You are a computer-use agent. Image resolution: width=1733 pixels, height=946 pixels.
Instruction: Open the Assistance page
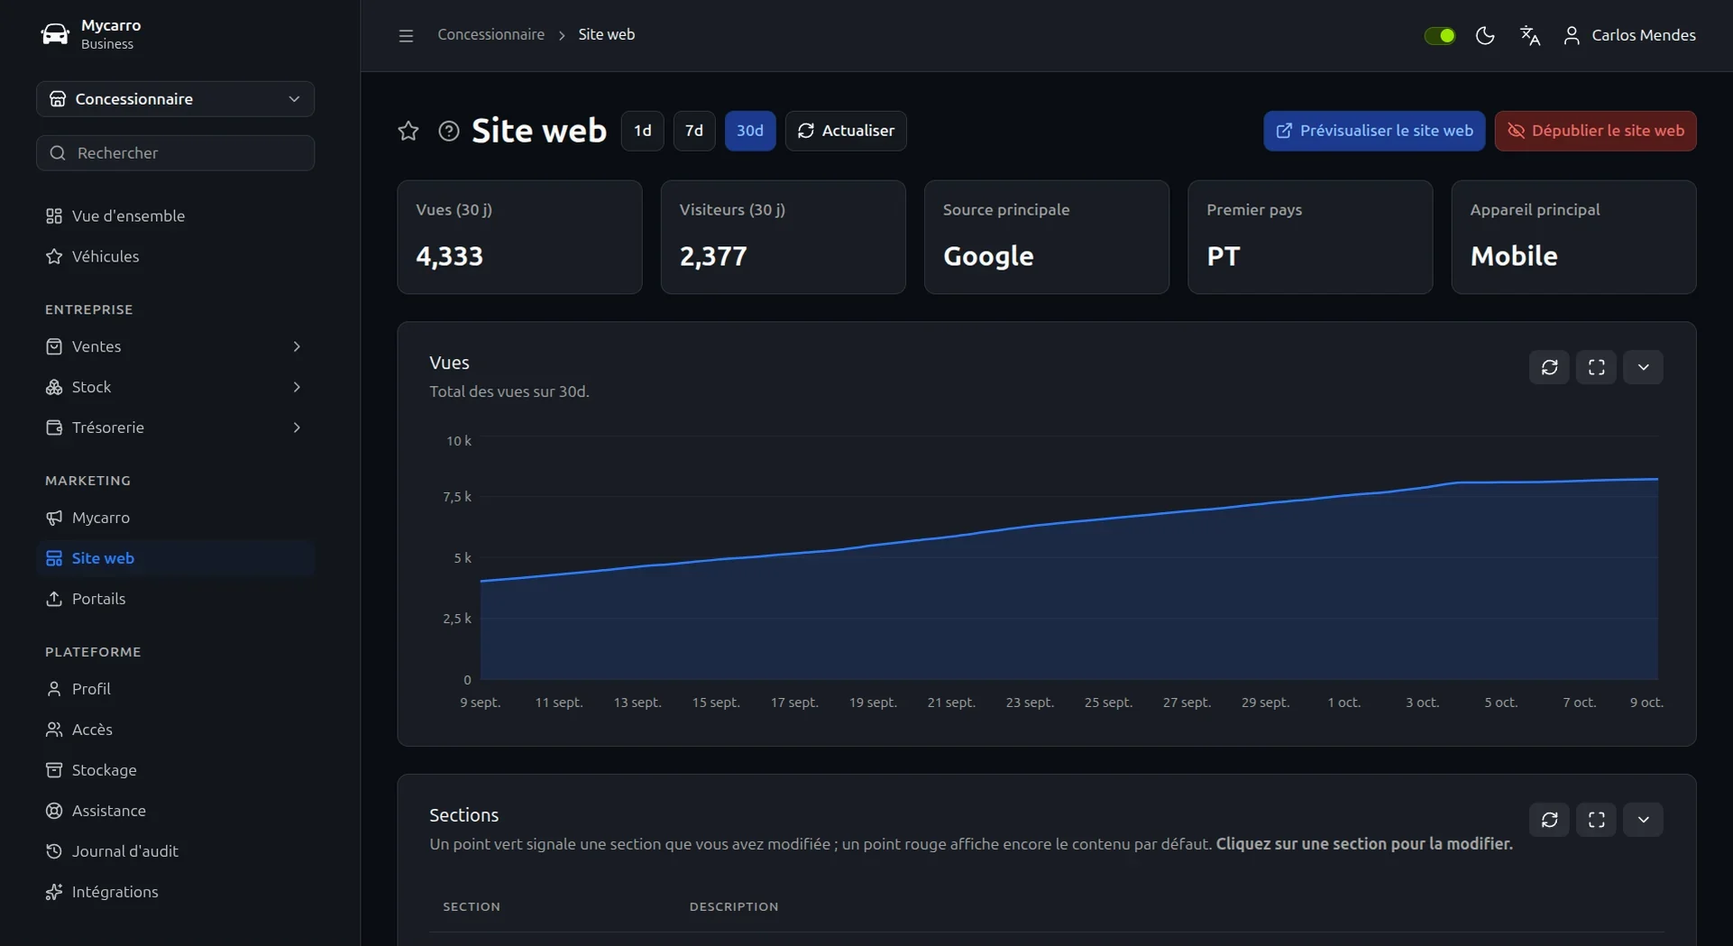pyautogui.click(x=175, y=811)
